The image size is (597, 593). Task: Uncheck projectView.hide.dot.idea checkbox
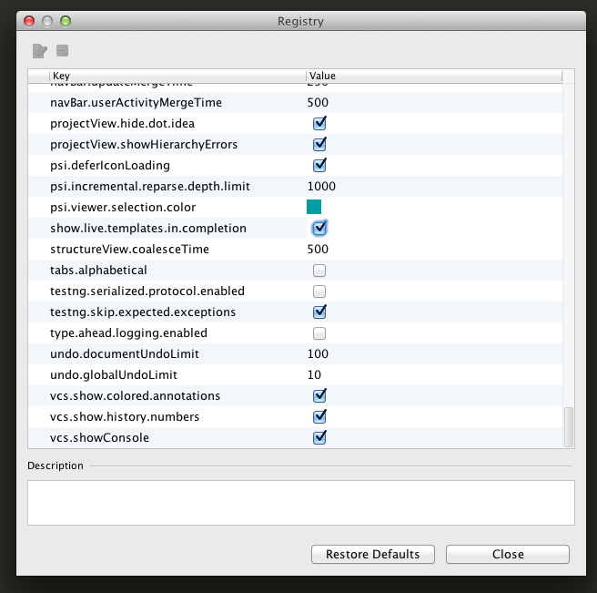(x=319, y=123)
